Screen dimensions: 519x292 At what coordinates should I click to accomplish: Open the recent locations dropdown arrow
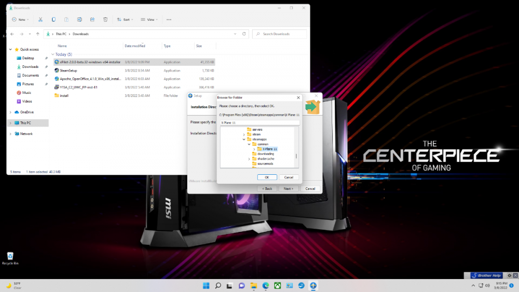coord(30,34)
